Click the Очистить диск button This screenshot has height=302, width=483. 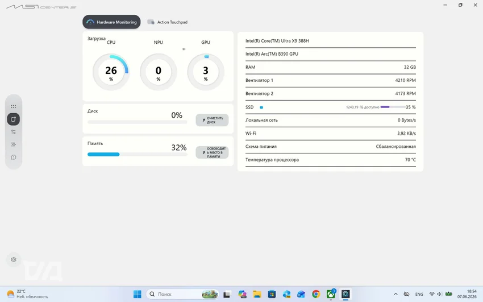[212, 120]
